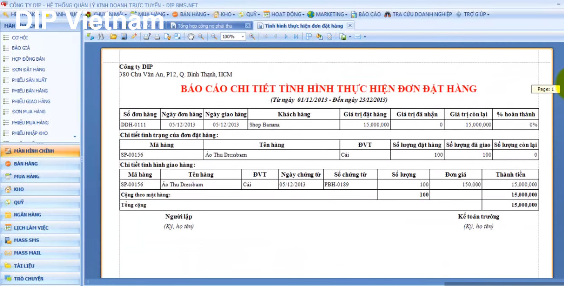Screen dimensions: 564x286
Task: Open the BÁO CÁO menu
Action: click(x=366, y=14)
